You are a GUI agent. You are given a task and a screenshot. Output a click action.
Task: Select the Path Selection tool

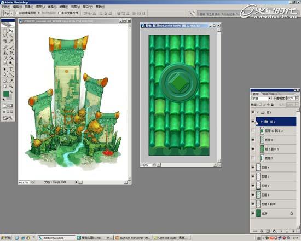(x=5, y=70)
